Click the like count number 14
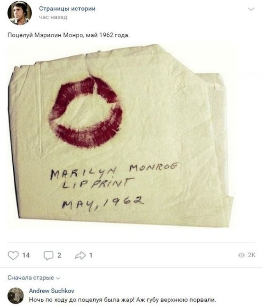This screenshot has width=263, height=307. 26,255
